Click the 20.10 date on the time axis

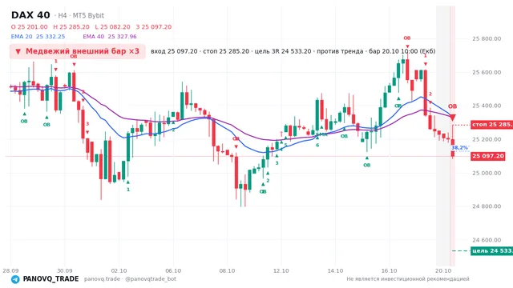click(443, 270)
